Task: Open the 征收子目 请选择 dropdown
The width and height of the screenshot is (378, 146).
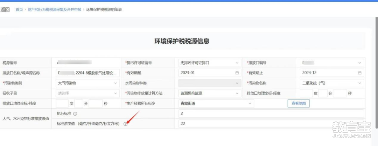Action: (x=87, y=93)
